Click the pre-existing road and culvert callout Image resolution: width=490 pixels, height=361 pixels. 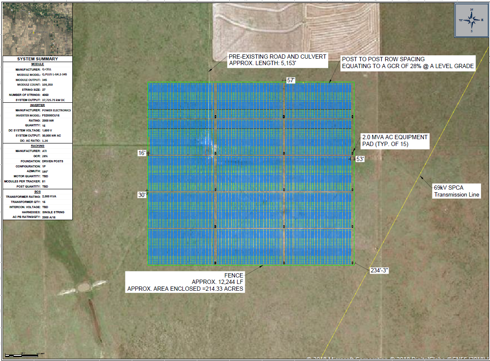coord(277,60)
